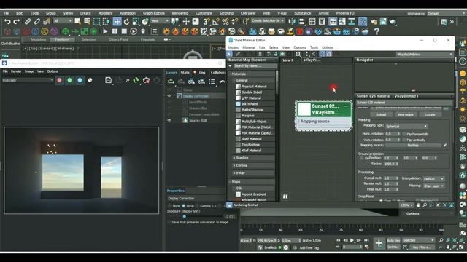This screenshot has width=467, height=262.
Task: Open the Filtering dropdown
Action: point(433,186)
